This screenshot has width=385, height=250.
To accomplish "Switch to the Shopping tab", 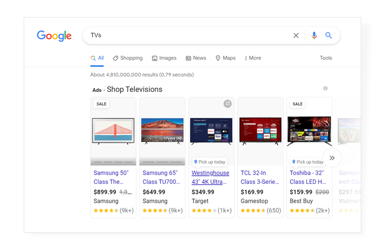I will tap(128, 58).
